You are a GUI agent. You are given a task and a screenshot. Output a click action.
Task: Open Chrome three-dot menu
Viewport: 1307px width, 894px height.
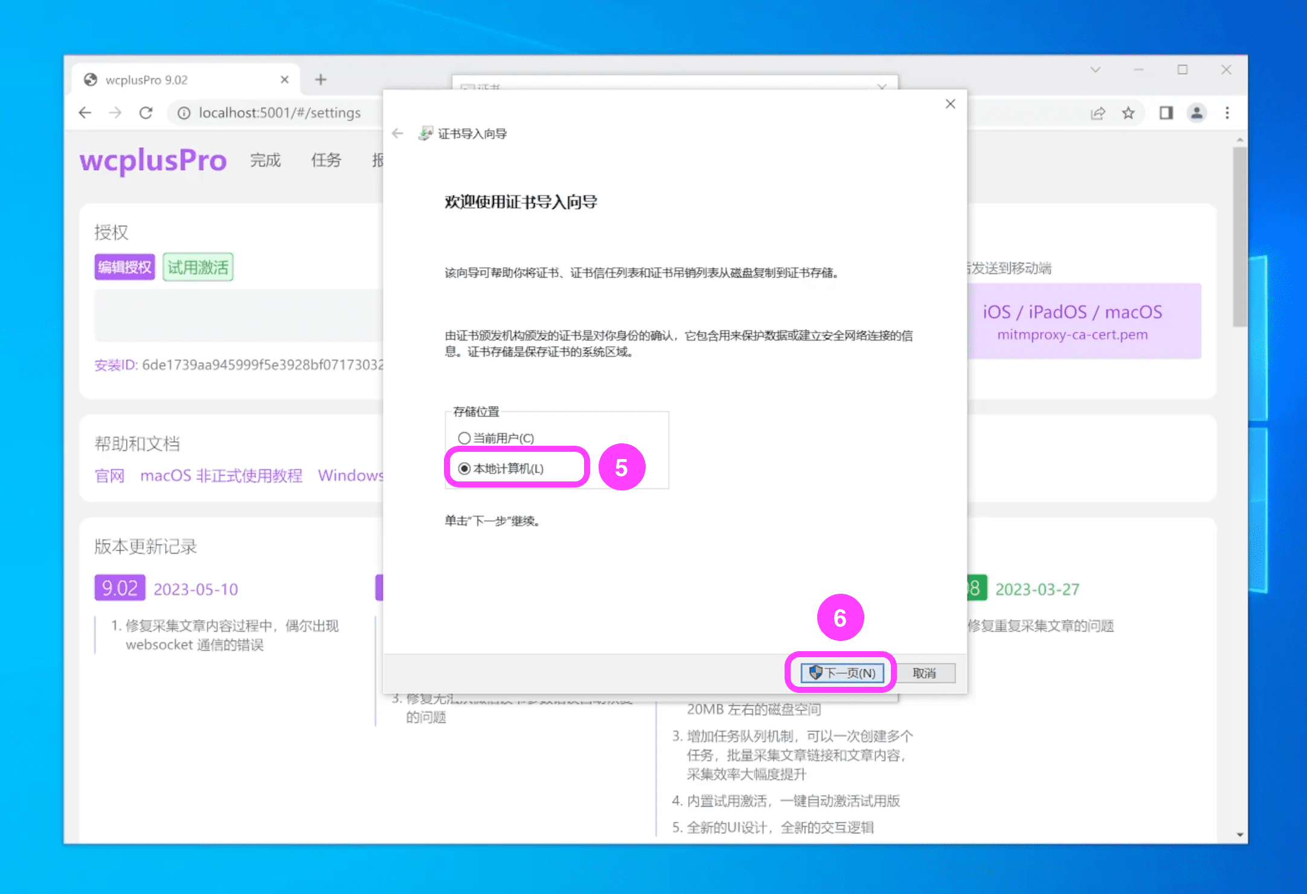(x=1227, y=113)
